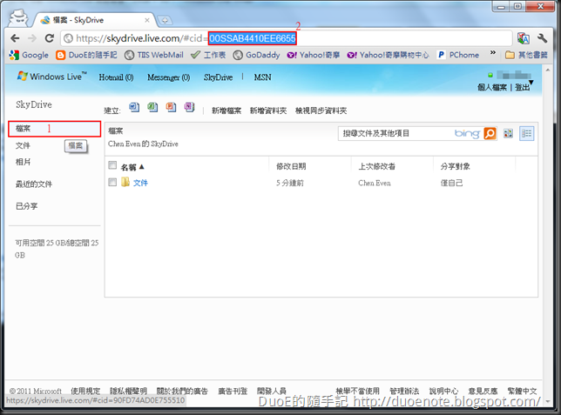Select 文件 in the left sidebar
Image resolution: width=561 pixels, height=415 pixels.
tap(23, 145)
